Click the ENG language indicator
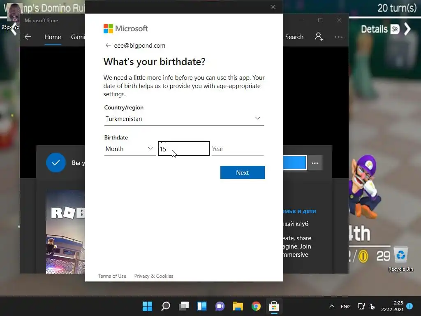This screenshot has width=421, height=316. [x=345, y=306]
